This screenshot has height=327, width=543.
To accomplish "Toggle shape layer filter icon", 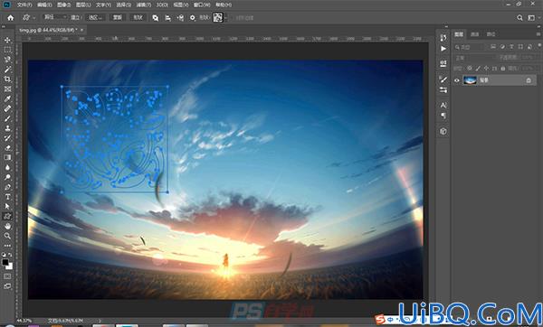I will click(520, 47).
